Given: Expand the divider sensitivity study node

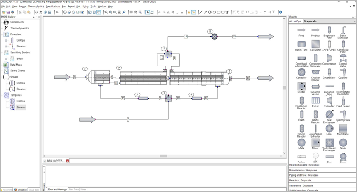Looking at the screenshot, I should 6,59.
